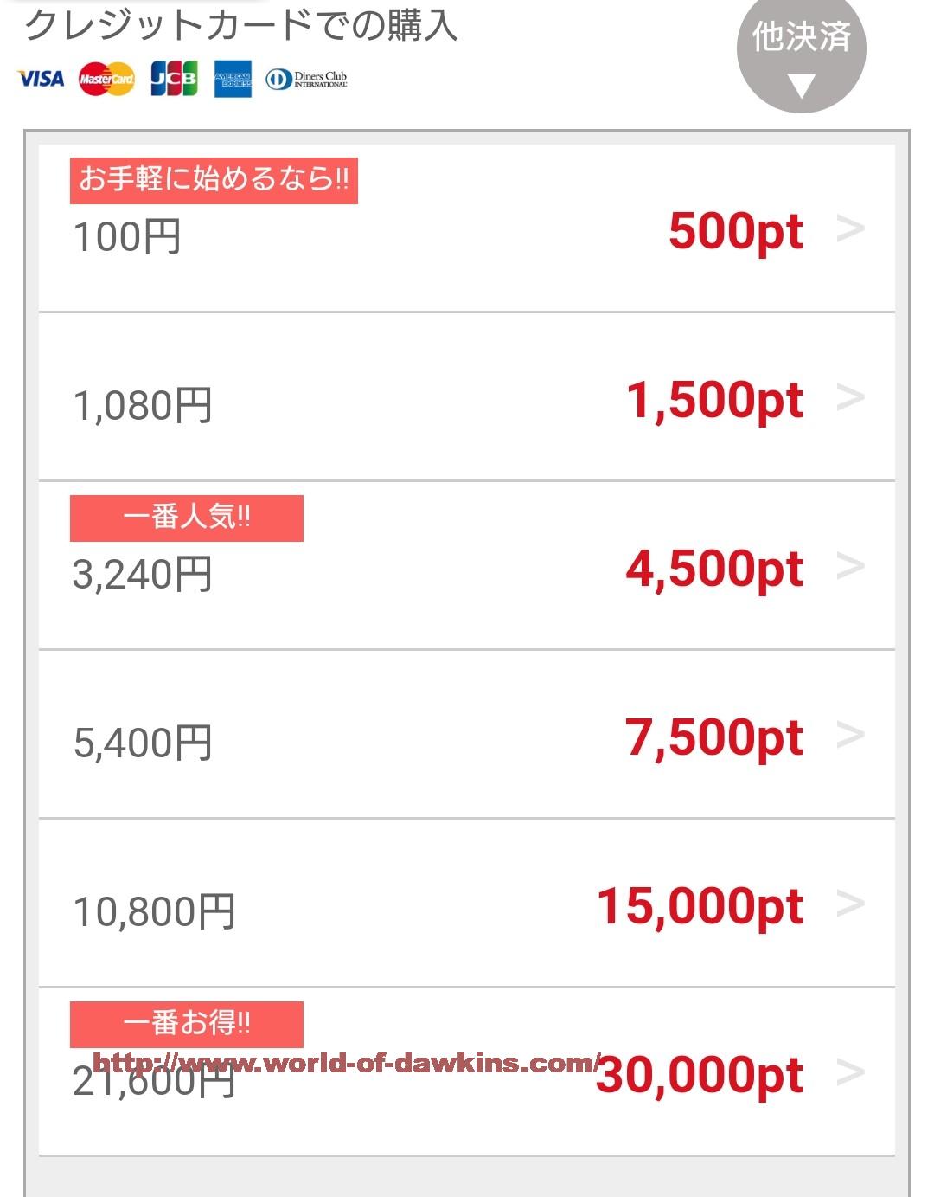Click the arrow next to 15,000pt
This screenshot has height=1197, width=934.
pyautogui.click(x=850, y=904)
